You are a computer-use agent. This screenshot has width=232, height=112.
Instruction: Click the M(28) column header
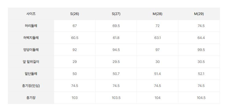pyautogui.click(x=157, y=14)
